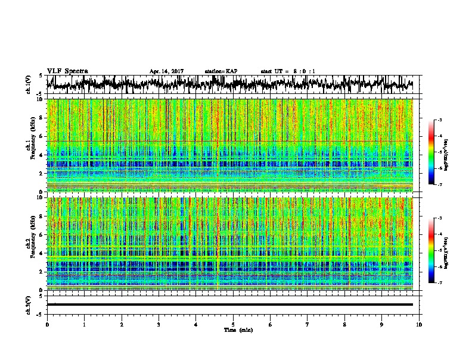
Task: Click the ch.1 waveform trace panel
Action: tap(232, 84)
